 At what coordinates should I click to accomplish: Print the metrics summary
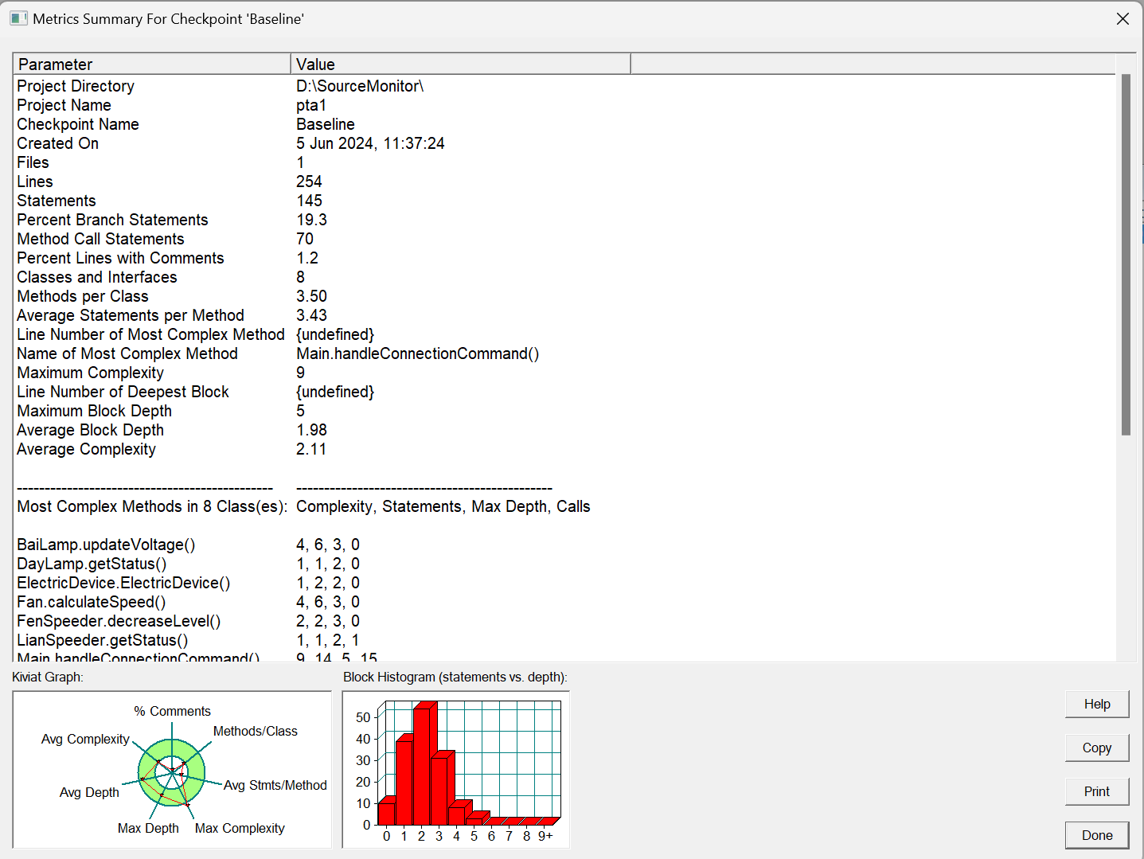pos(1097,791)
